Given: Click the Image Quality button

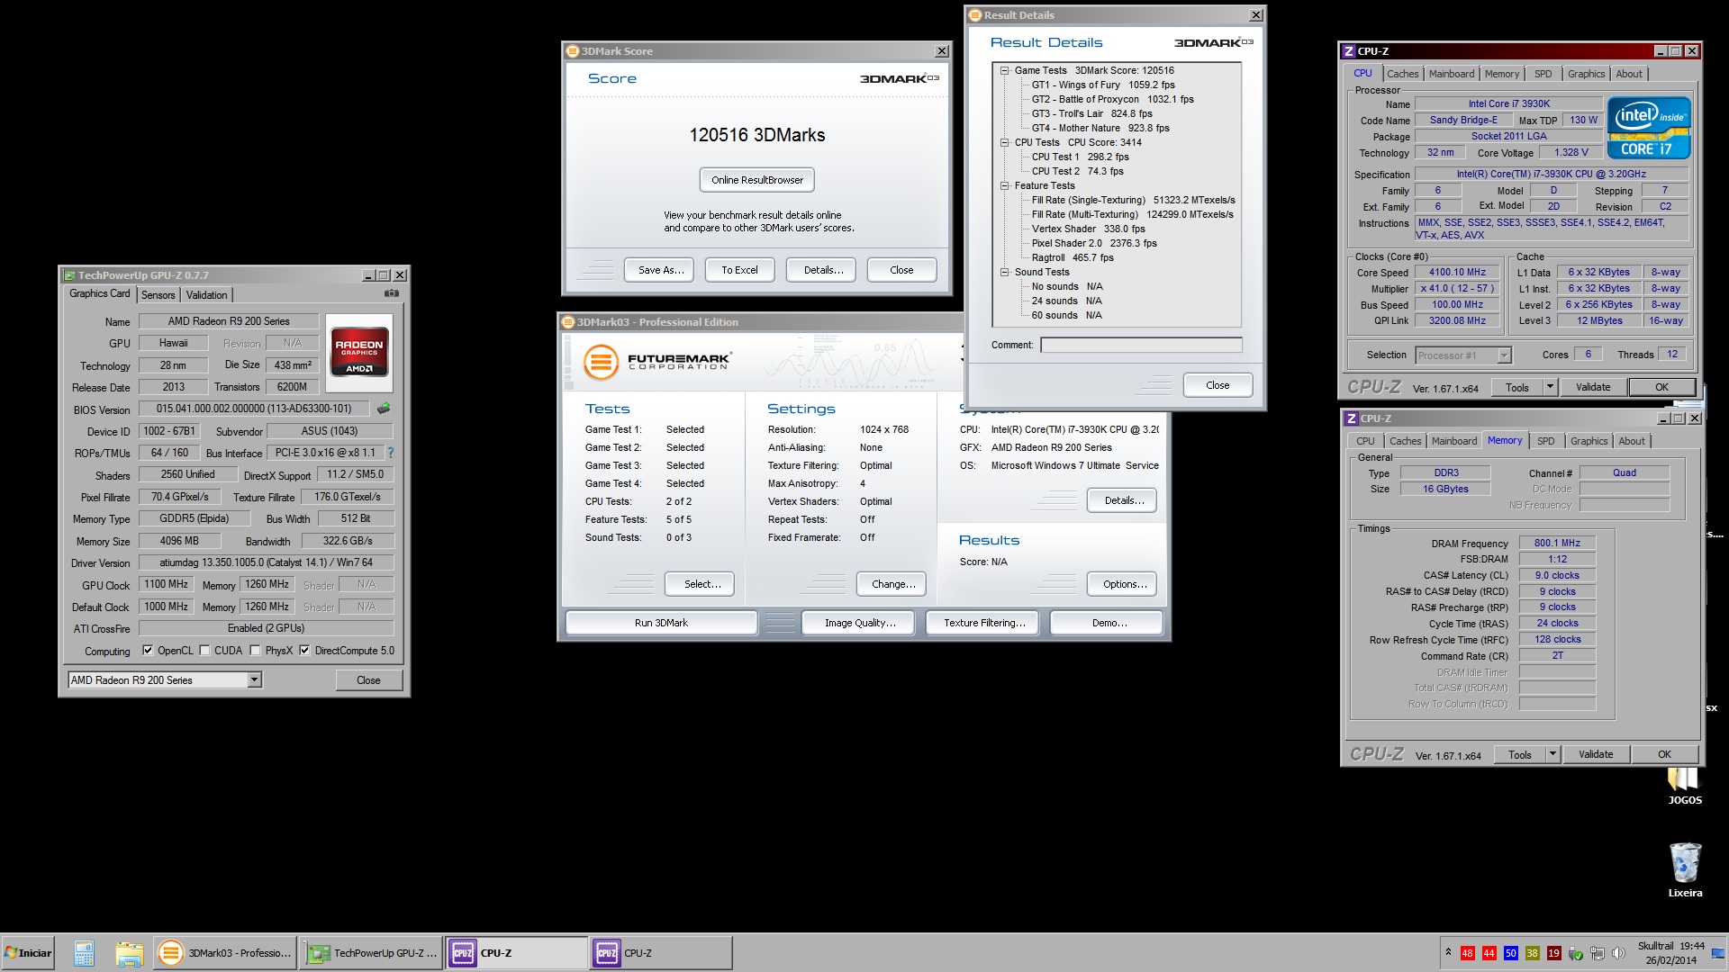Looking at the screenshot, I should click(860, 623).
